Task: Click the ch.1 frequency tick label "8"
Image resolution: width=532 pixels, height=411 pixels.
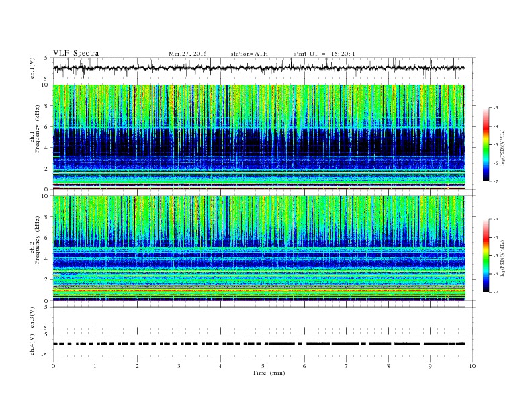Action: pos(46,106)
